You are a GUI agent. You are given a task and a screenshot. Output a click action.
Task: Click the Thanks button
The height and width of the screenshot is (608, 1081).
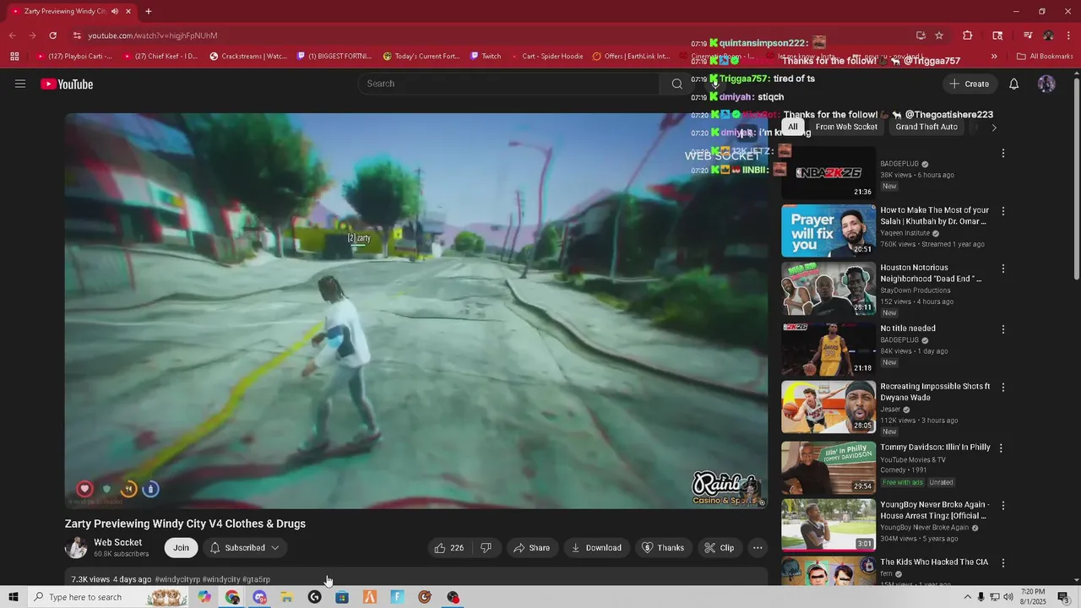point(663,548)
